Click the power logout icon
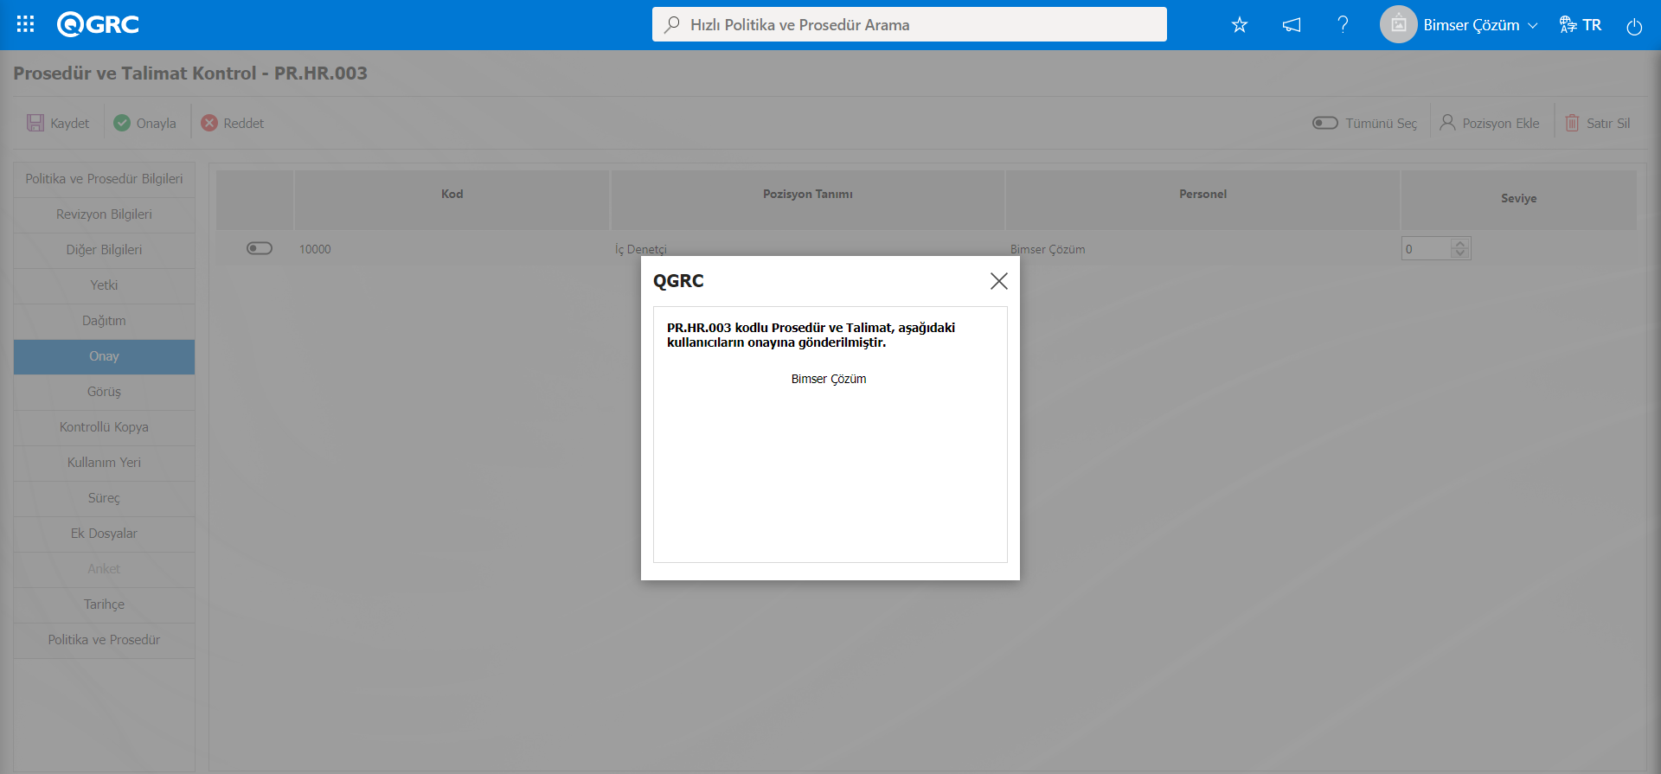 coord(1634,26)
